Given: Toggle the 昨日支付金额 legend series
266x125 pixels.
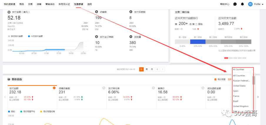Looking at the screenshot, I should pos(16,36).
